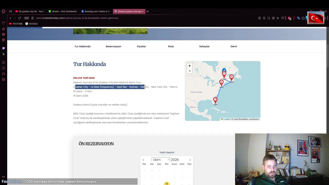Go back with the back arrow

11,18
